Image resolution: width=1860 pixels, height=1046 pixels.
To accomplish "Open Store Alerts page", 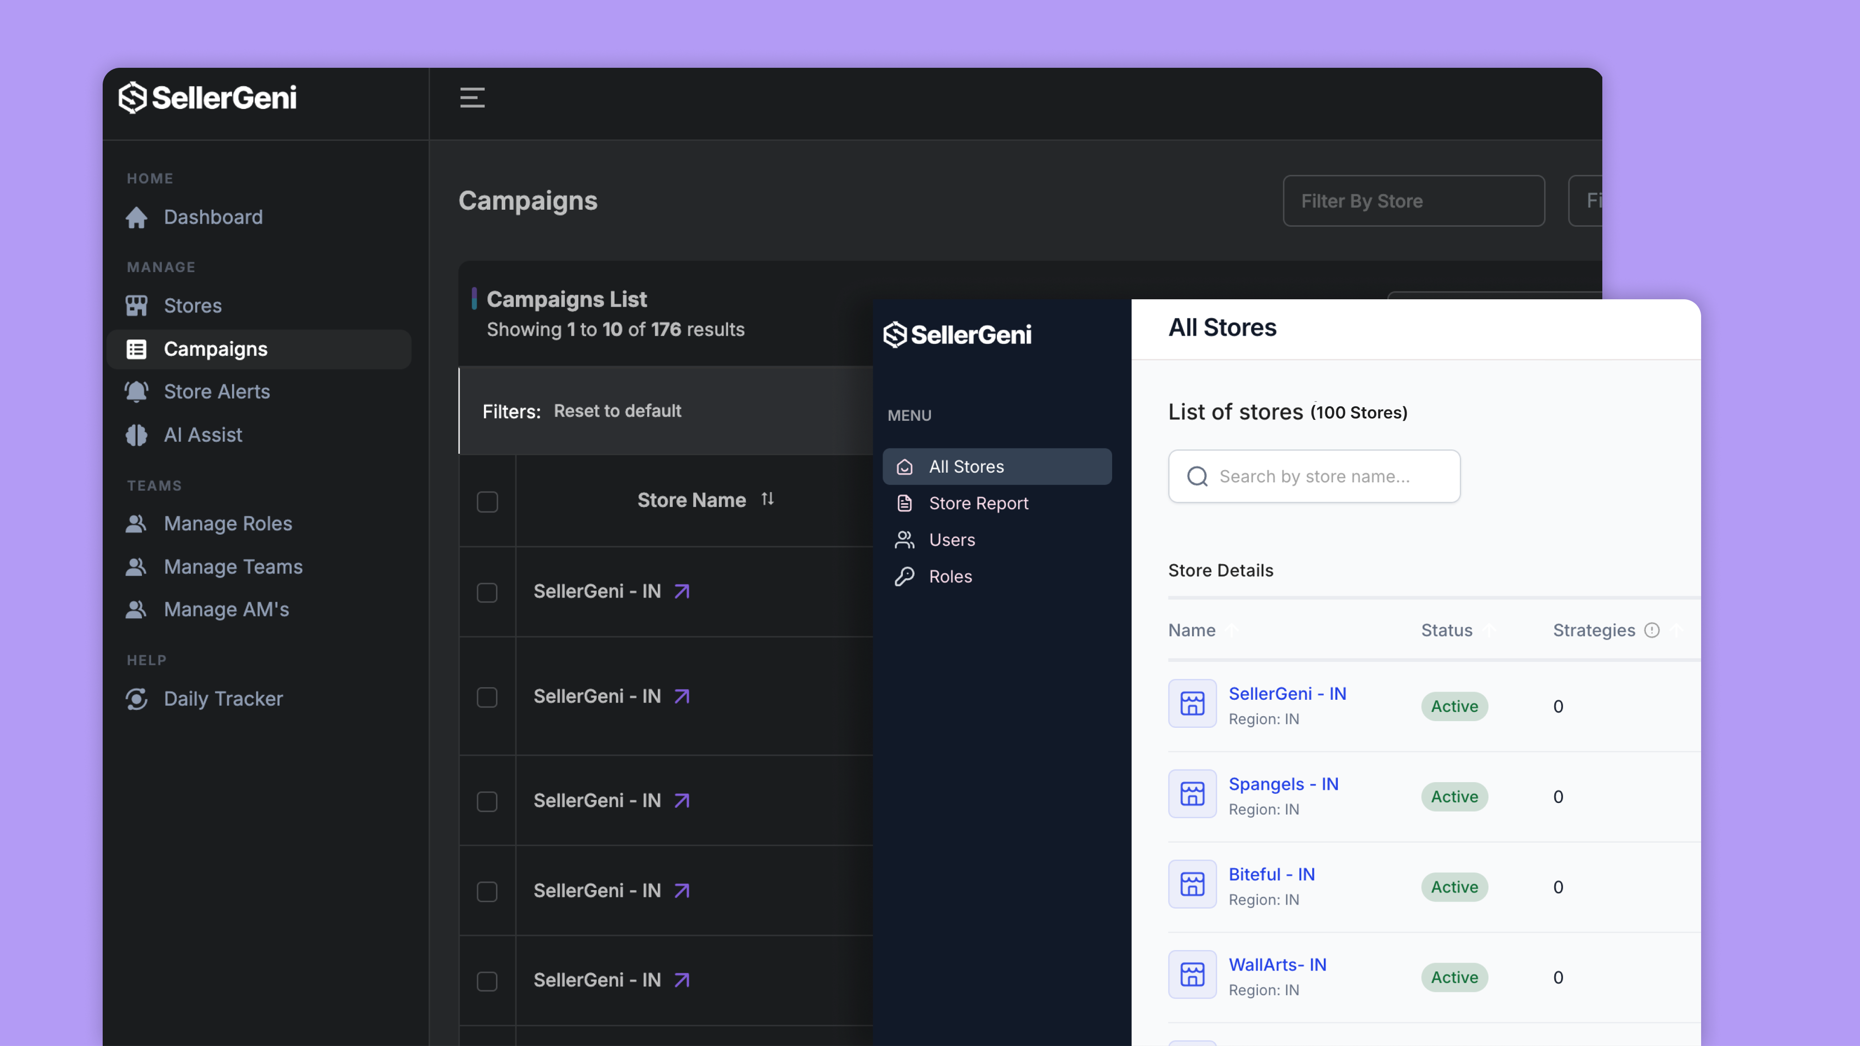I will coord(217,392).
